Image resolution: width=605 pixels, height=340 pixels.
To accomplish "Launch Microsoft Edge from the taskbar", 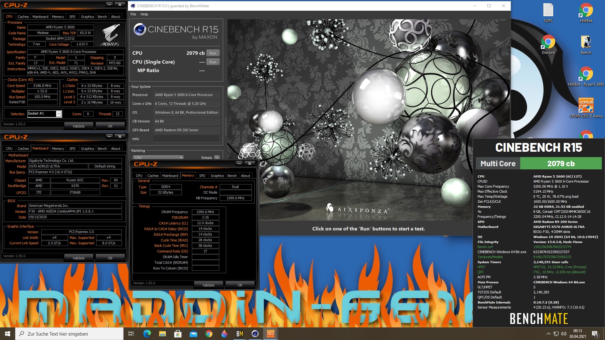I will click(147, 334).
